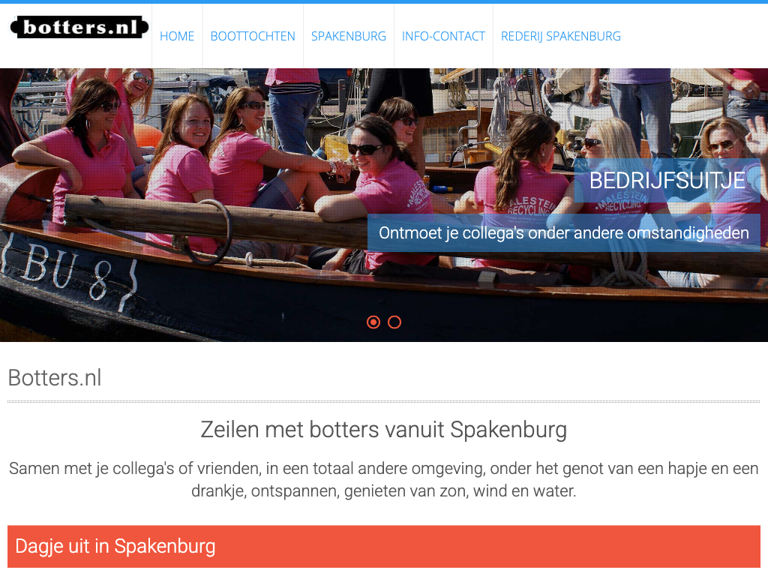Go to the SPAKENBURG page
The image size is (768, 576).
(348, 36)
